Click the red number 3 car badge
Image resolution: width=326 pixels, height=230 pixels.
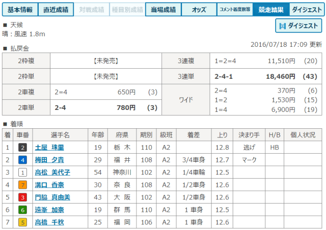point(22,197)
